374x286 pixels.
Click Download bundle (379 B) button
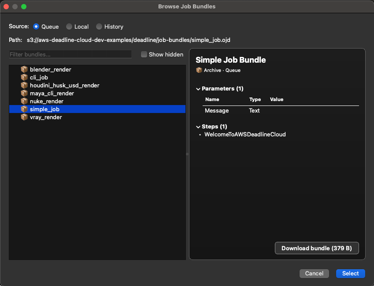tap(317, 248)
